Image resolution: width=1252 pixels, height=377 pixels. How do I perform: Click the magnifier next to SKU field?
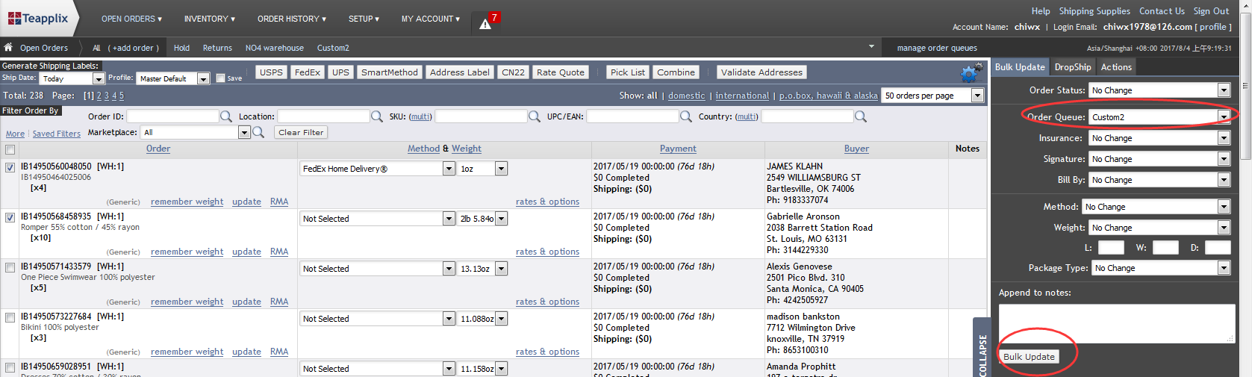(535, 116)
